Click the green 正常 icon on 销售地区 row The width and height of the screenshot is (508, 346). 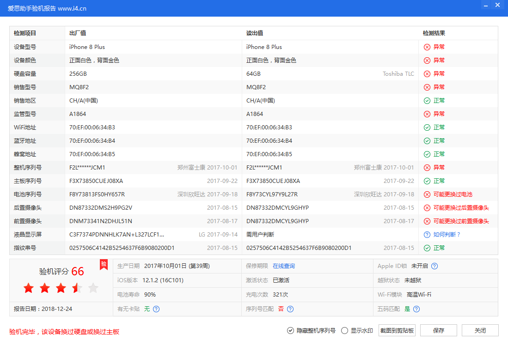coord(427,100)
